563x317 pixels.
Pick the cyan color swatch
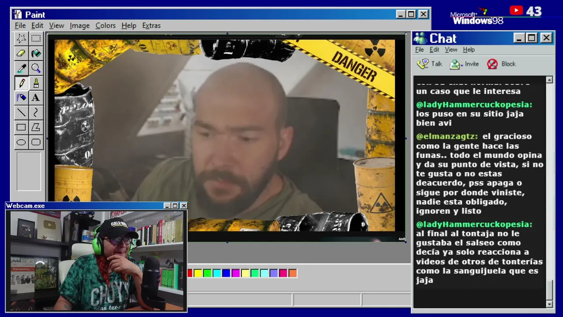pos(217,273)
